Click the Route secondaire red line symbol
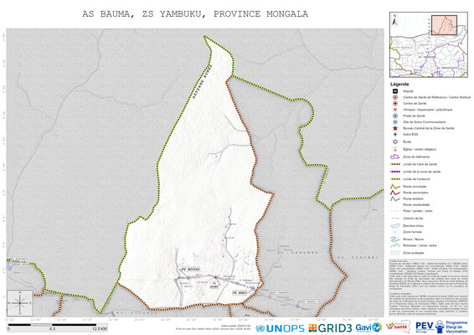 (x=394, y=193)
